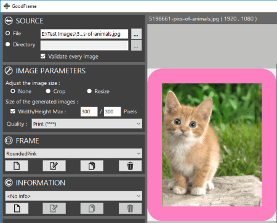Select None for image size adjustment
Image resolution: width=277 pixels, height=223 pixels.
(x=13, y=91)
